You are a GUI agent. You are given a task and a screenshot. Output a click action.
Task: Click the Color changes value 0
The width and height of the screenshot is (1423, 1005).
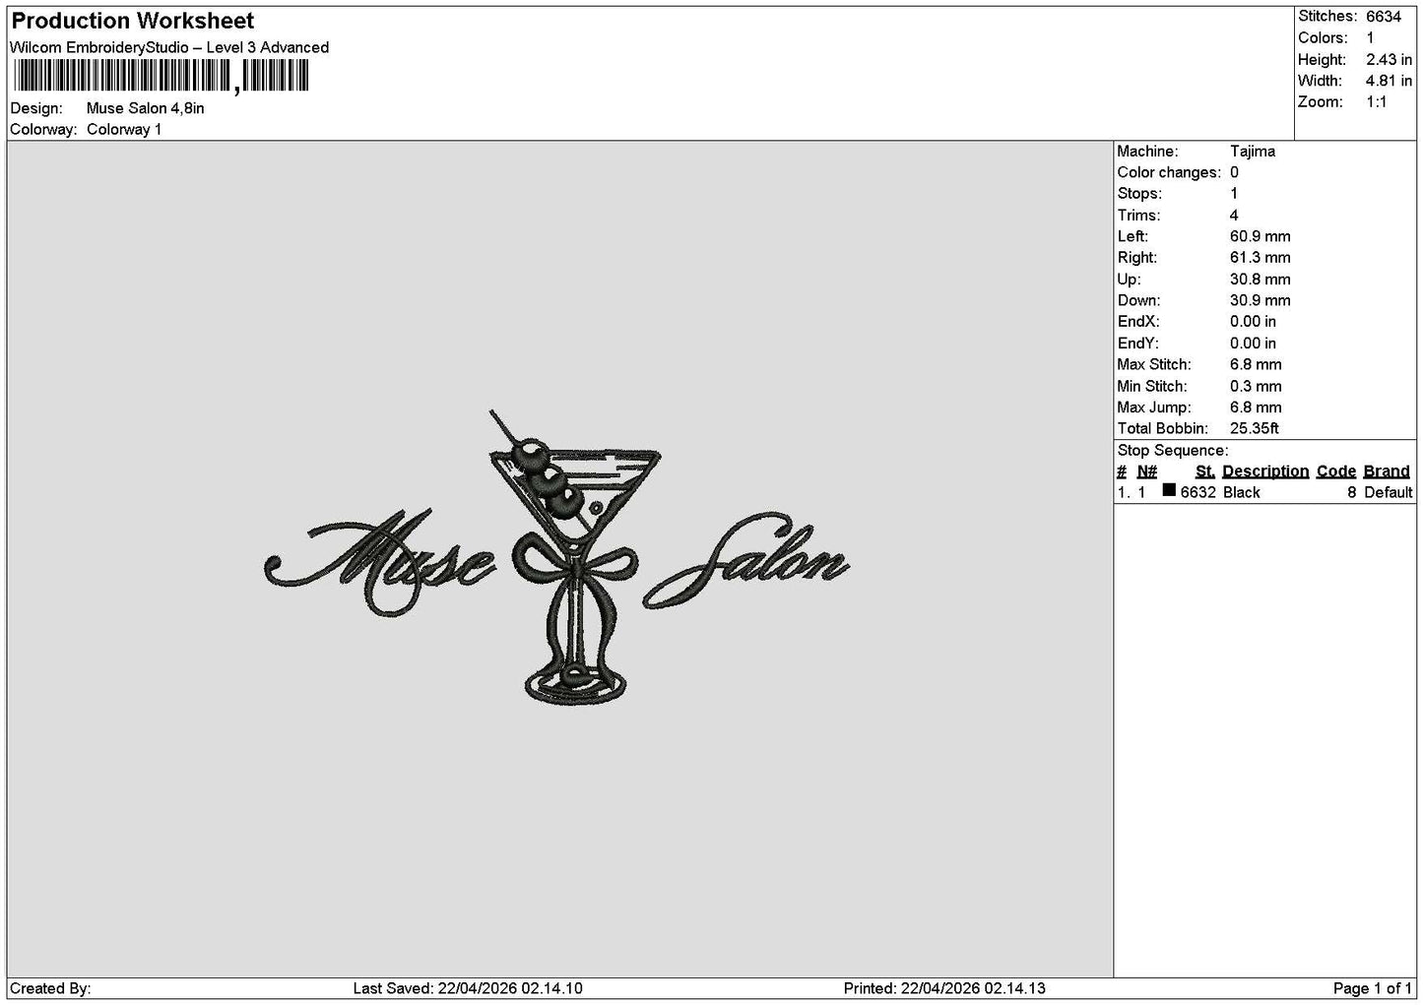click(x=1234, y=173)
